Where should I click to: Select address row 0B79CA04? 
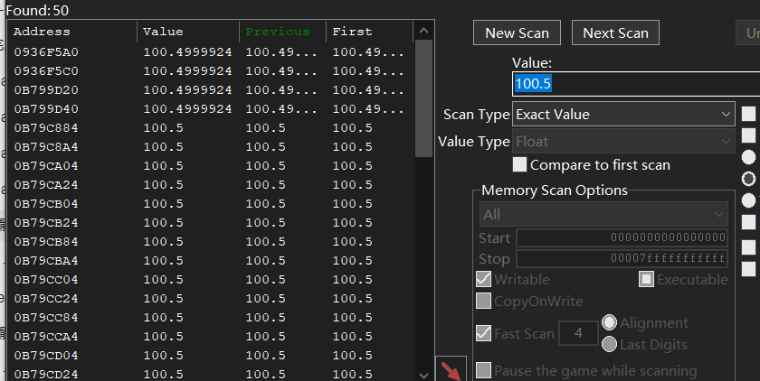pyautogui.click(x=211, y=166)
